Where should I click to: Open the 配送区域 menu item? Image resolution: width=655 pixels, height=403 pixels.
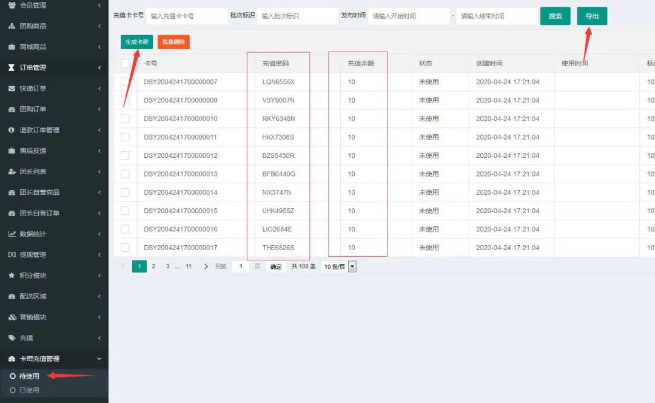[33, 296]
